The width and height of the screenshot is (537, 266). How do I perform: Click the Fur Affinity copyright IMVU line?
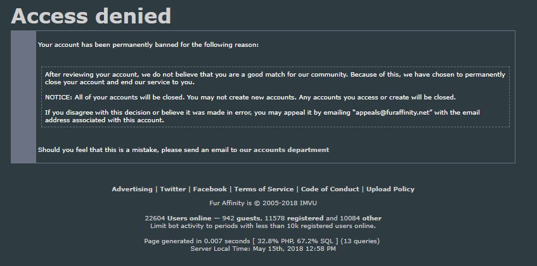click(x=263, y=203)
